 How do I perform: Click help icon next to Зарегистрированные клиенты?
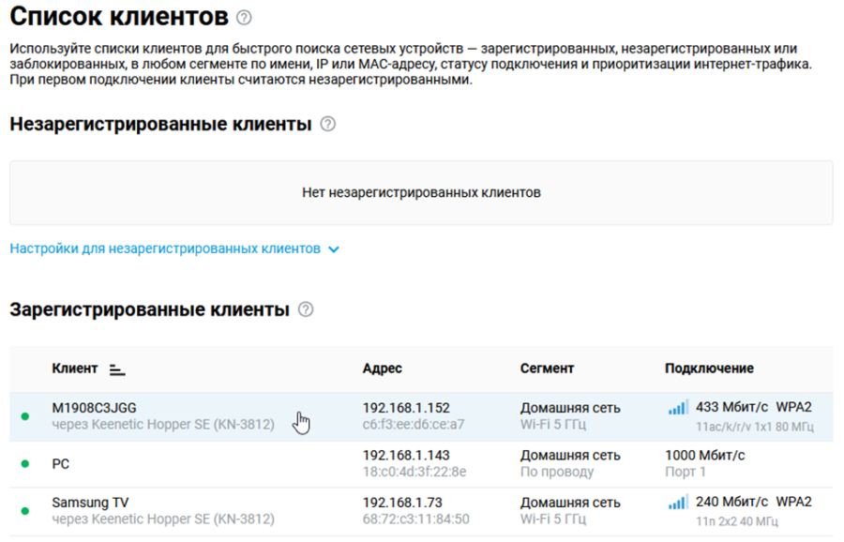coord(306,309)
